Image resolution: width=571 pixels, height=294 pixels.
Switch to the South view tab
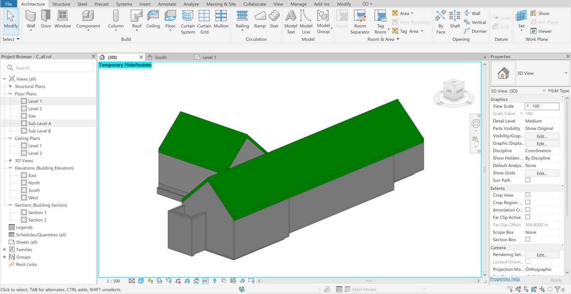pos(161,57)
